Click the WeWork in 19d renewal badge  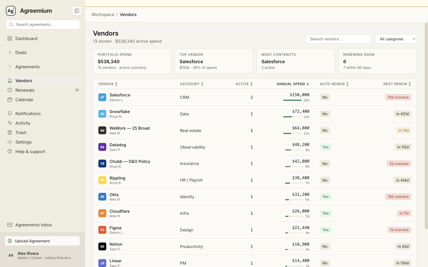pos(404,131)
